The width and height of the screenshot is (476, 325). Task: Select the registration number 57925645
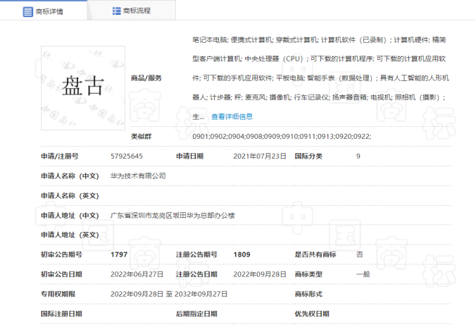coord(127,157)
